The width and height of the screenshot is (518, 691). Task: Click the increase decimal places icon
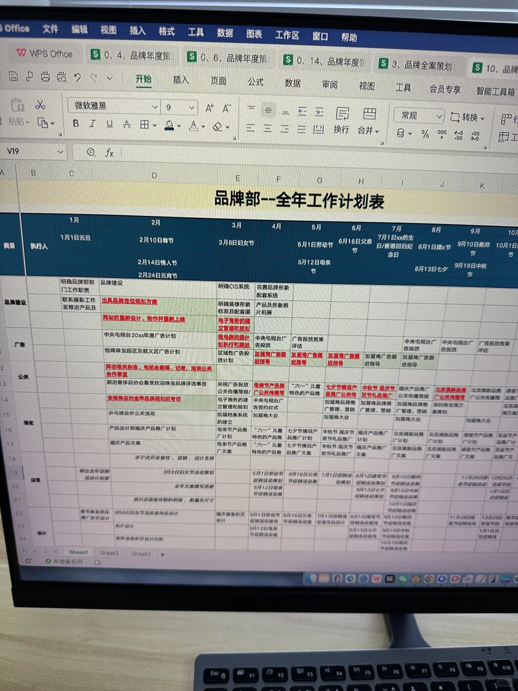(x=458, y=135)
